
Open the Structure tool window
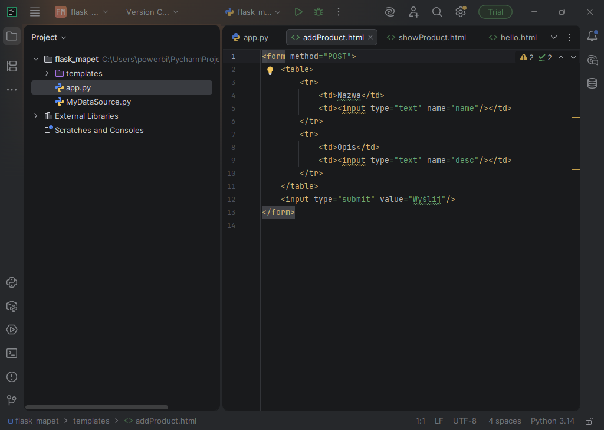click(x=12, y=66)
